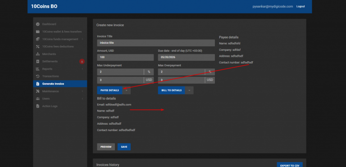Click bill-to Name: sdfsdf text
Image resolution: width=346 pixels, height=167 pixels.
coord(106,111)
